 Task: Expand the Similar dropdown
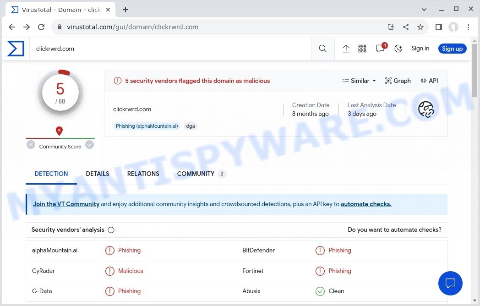tap(359, 81)
